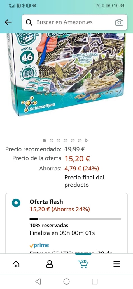Tap the magnifying glass search icon

(x=29, y=22)
